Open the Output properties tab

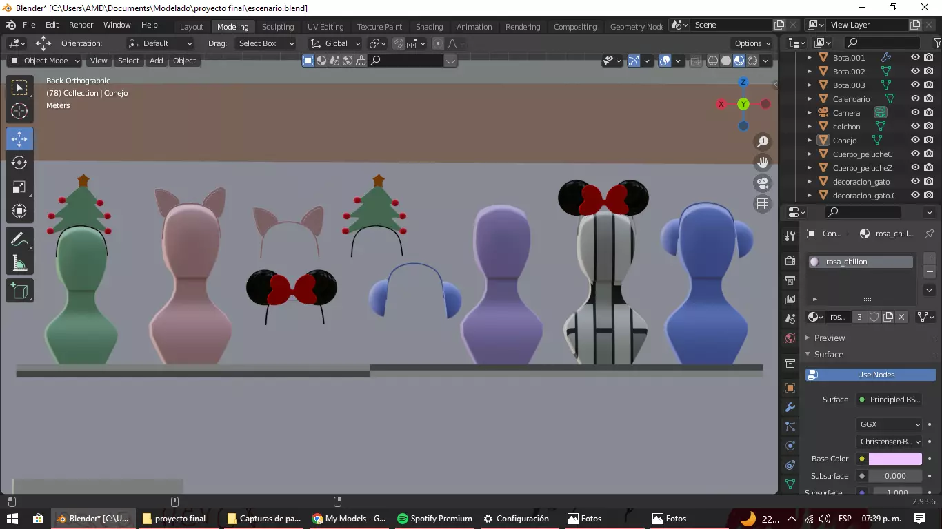(x=790, y=280)
